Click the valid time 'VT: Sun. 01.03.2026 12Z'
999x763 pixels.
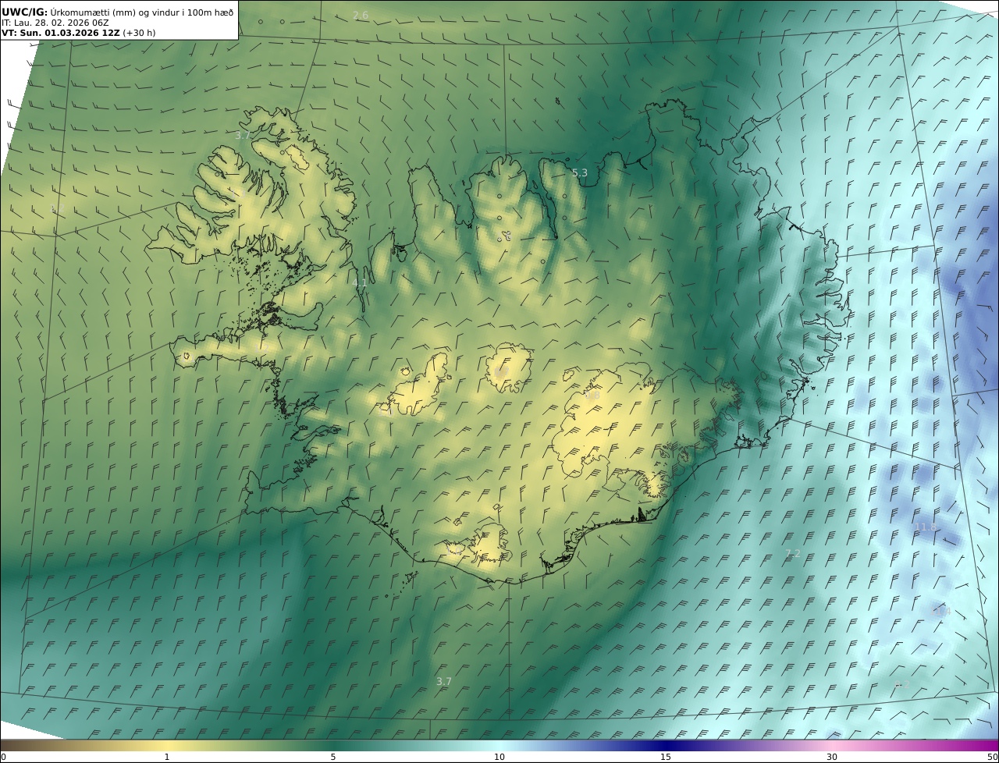[61, 34]
